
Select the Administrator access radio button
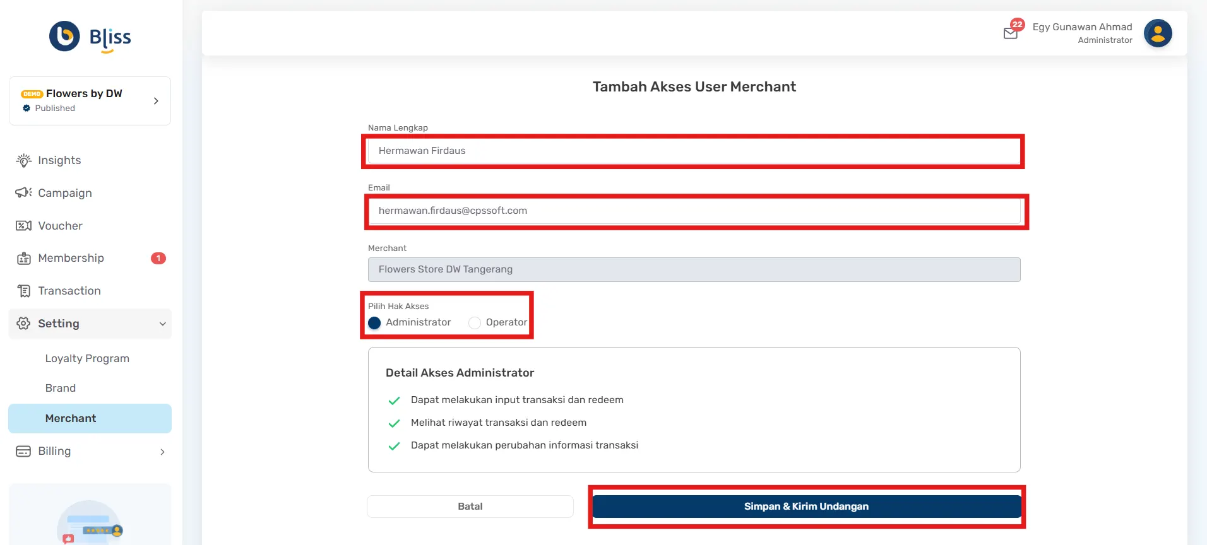374,322
